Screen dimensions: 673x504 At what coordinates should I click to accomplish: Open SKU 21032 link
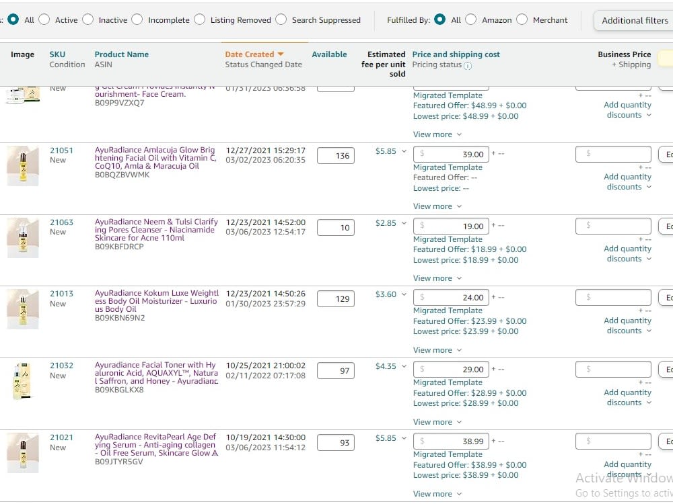tap(61, 366)
